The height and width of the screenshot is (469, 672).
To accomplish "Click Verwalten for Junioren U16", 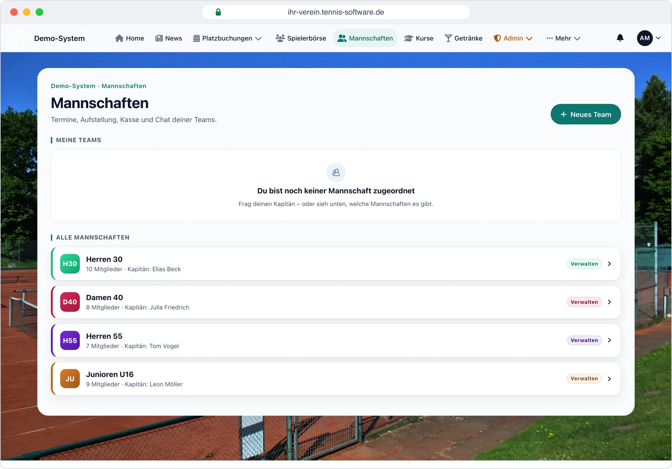I will point(584,379).
